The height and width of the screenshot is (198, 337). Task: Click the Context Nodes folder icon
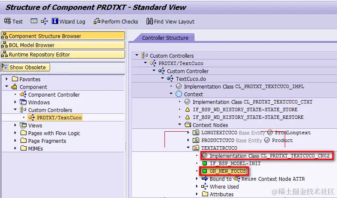188,125
